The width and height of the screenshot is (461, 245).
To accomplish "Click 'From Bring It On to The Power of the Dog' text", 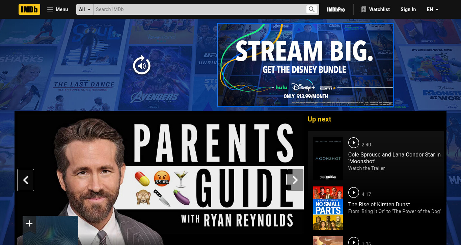I will coord(394,211).
